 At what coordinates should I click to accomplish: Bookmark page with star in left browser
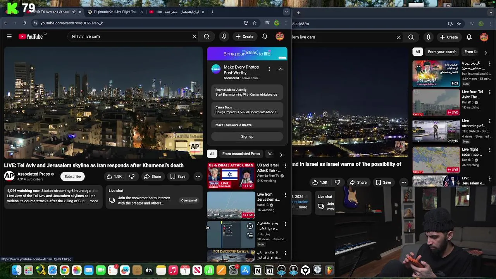(x=255, y=23)
